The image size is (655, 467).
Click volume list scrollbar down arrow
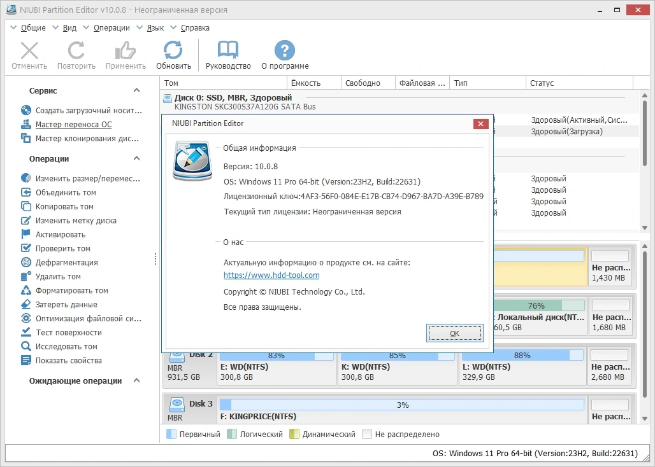coord(645,228)
